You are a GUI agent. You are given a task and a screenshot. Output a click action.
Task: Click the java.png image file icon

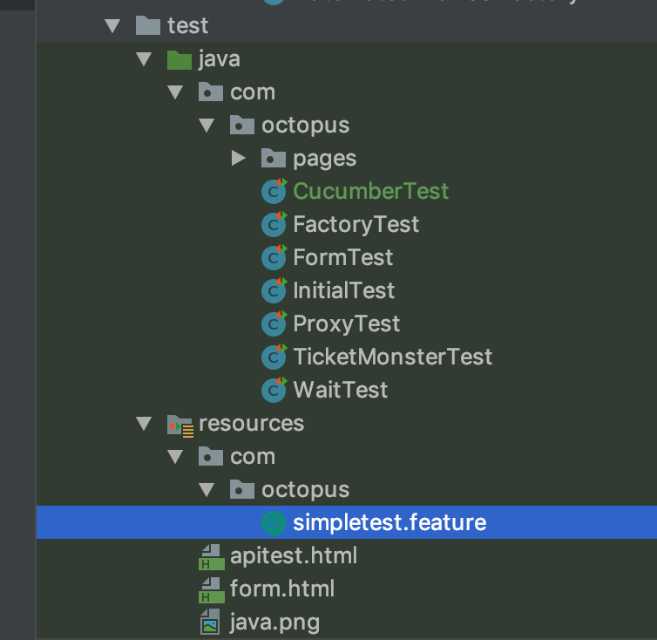[x=212, y=623]
